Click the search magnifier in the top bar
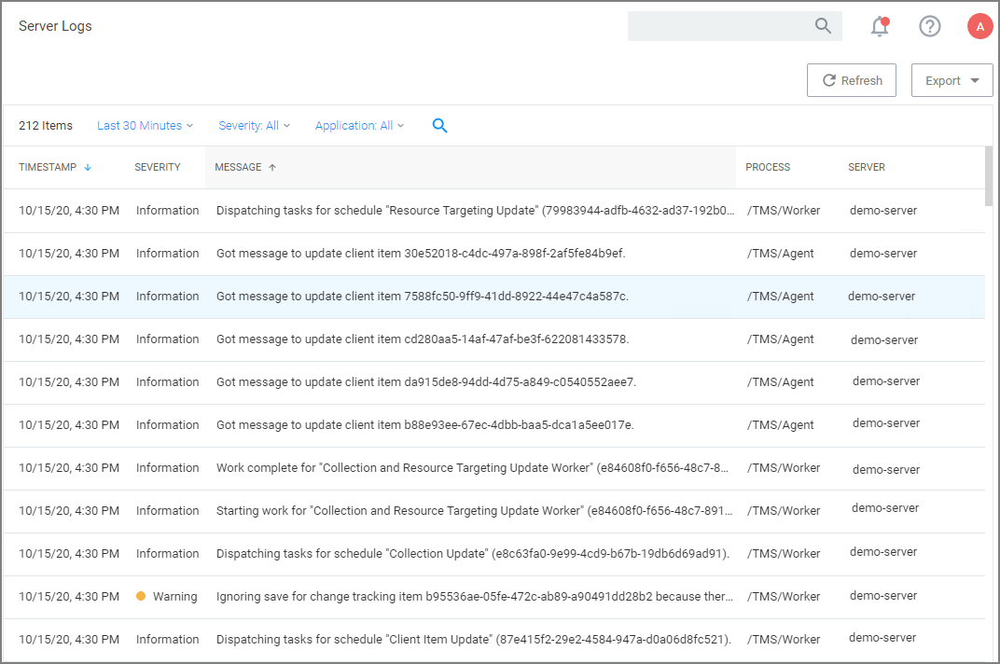This screenshot has height=664, width=1000. [x=823, y=26]
